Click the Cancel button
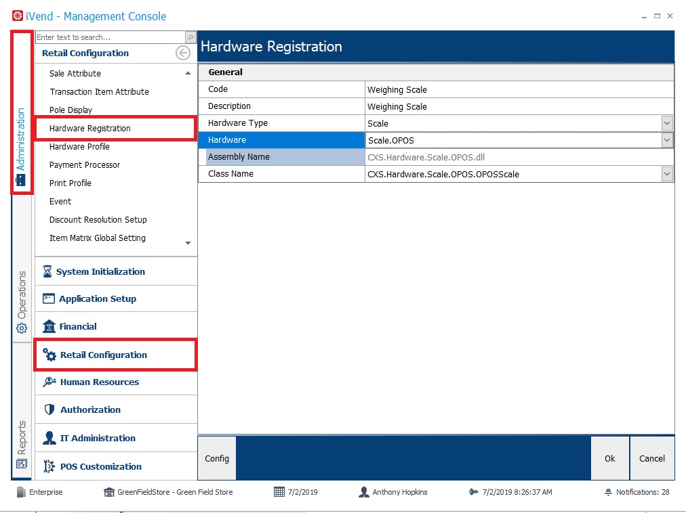Screen dimensions: 686x513 tap(652, 458)
